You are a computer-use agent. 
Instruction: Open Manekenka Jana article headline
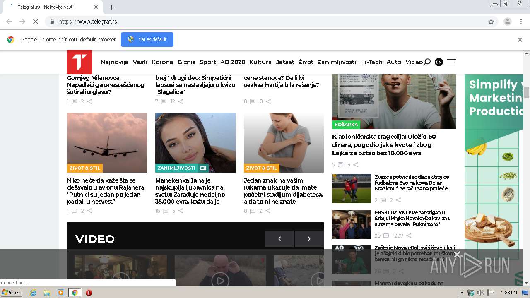click(190, 191)
